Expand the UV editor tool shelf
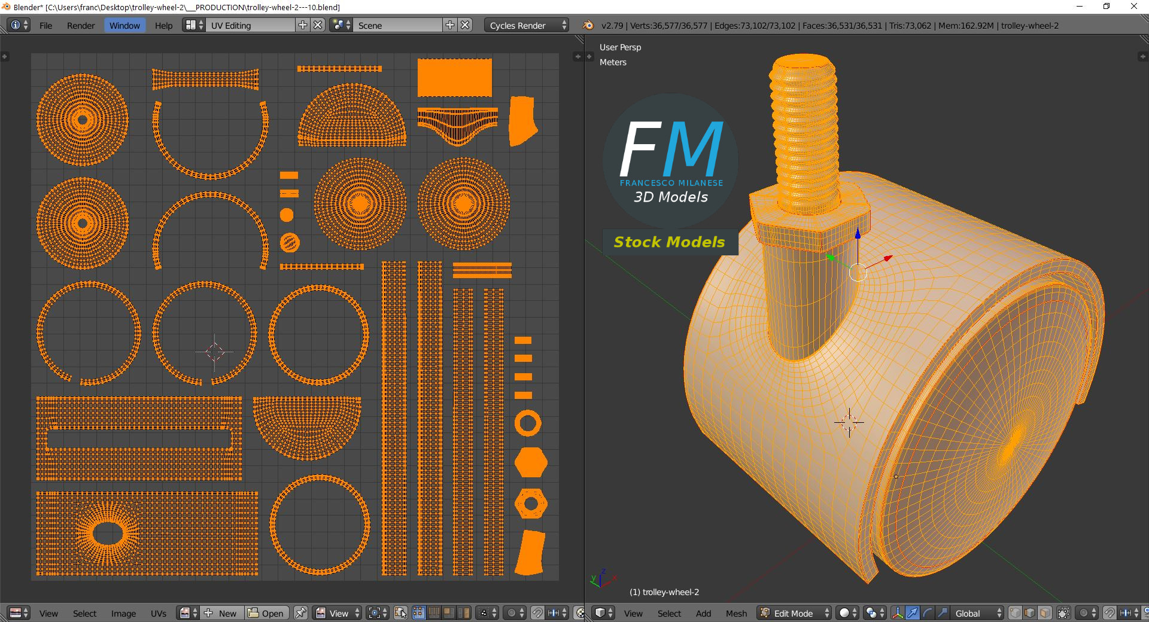The image size is (1149, 622). [4, 56]
